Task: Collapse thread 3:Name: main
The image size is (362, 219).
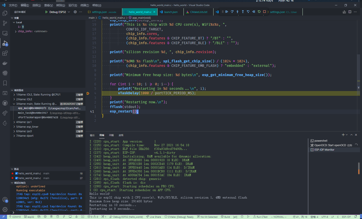Action: click(x=14, y=104)
